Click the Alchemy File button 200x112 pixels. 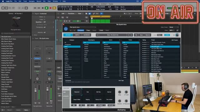click(136, 35)
